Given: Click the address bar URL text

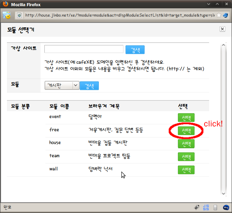Looking at the screenshot, I should click(x=120, y=15).
